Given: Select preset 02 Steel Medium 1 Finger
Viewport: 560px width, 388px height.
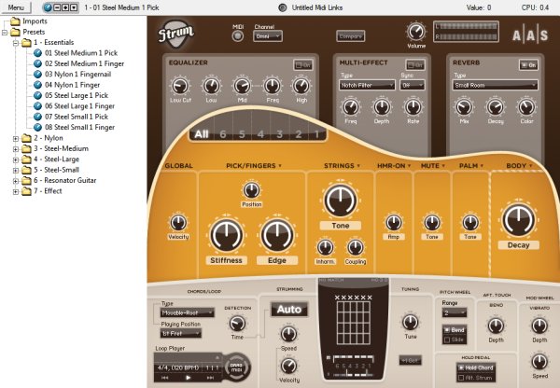Looking at the screenshot, I should point(84,63).
